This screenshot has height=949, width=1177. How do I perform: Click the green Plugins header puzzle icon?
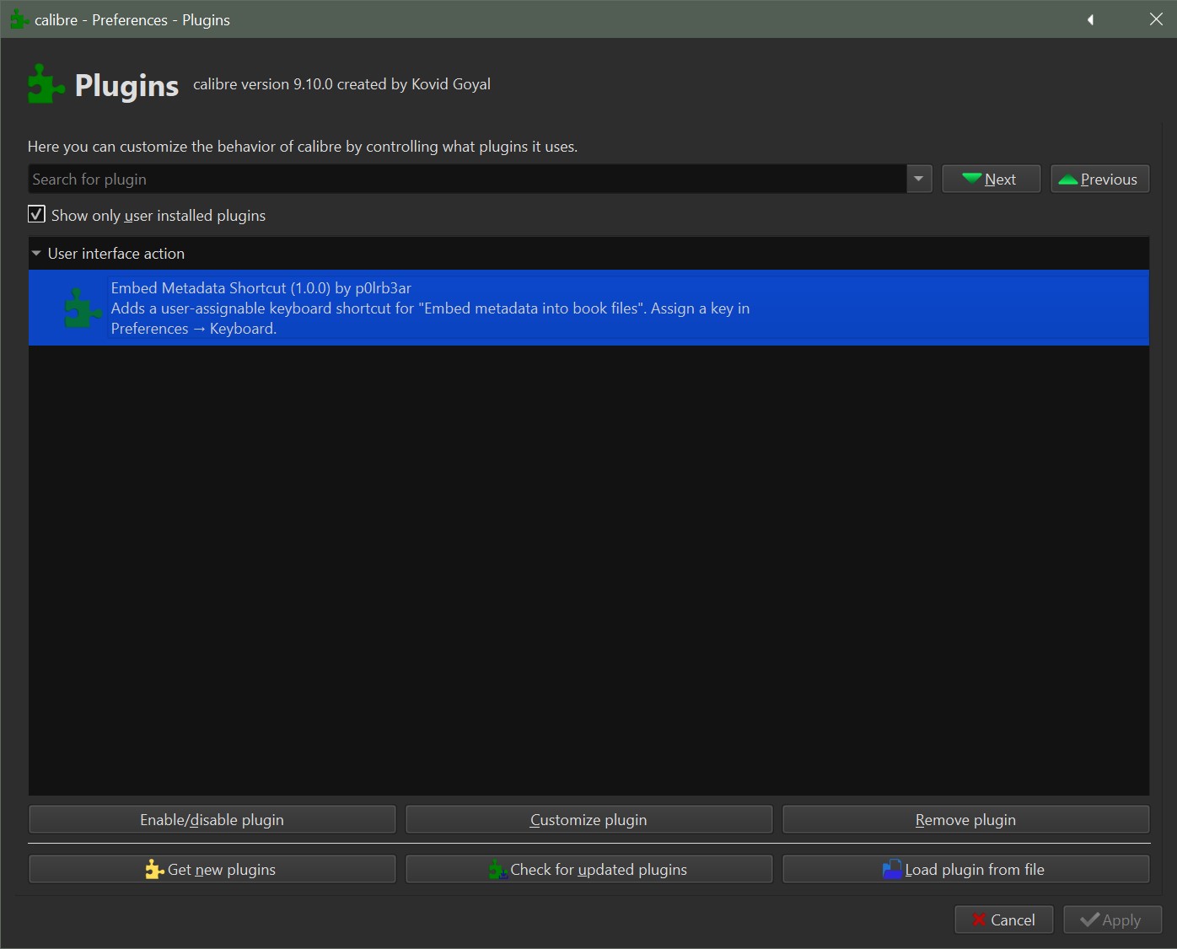tap(46, 84)
